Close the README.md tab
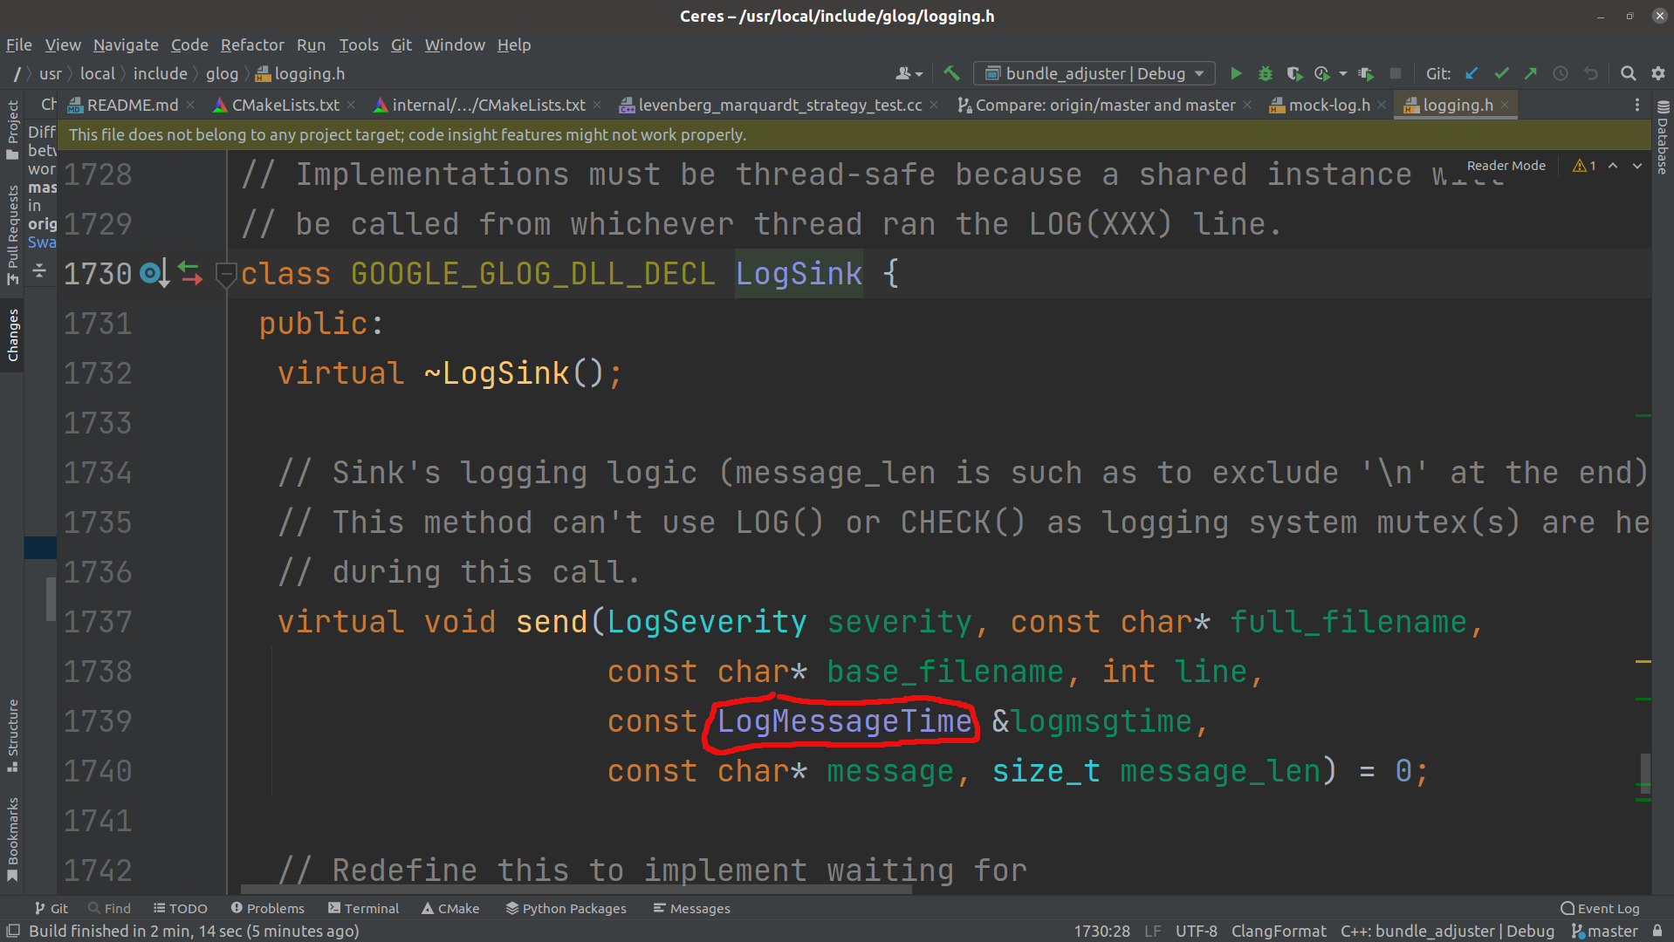The width and height of the screenshot is (1674, 942). (190, 105)
